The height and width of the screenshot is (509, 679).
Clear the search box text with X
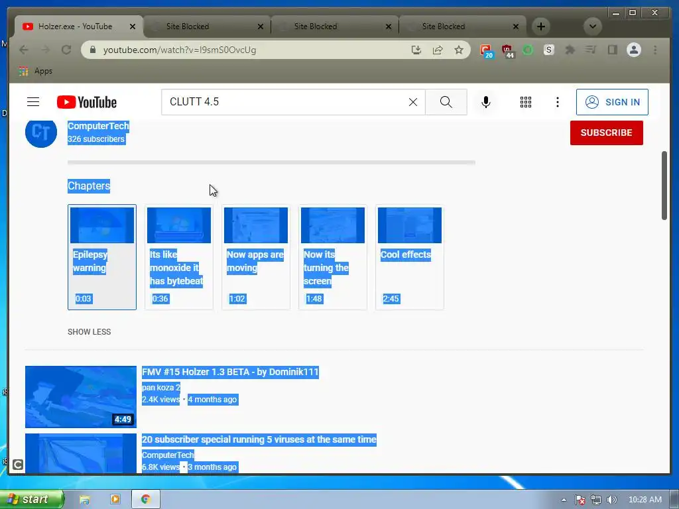(413, 102)
